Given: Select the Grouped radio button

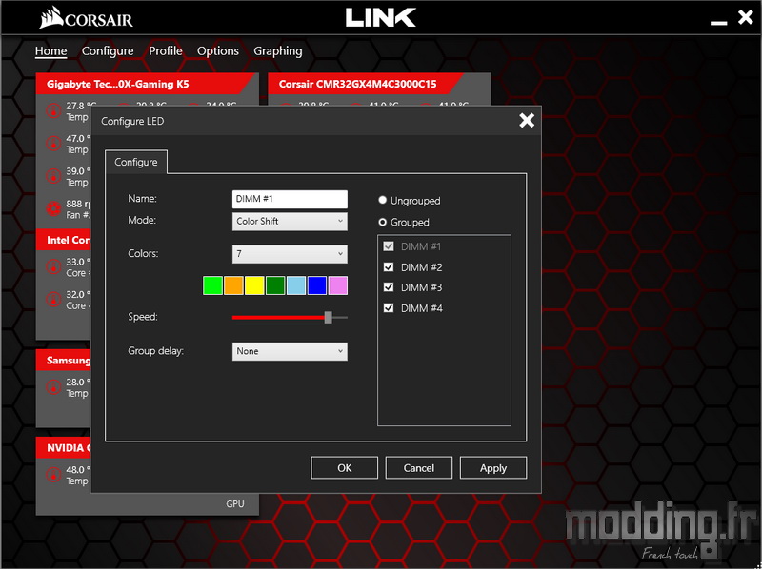Looking at the screenshot, I should click(383, 222).
